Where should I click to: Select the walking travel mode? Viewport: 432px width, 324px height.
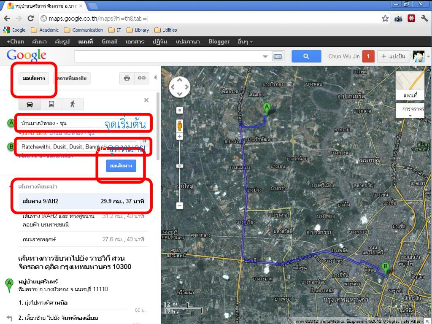click(x=73, y=104)
